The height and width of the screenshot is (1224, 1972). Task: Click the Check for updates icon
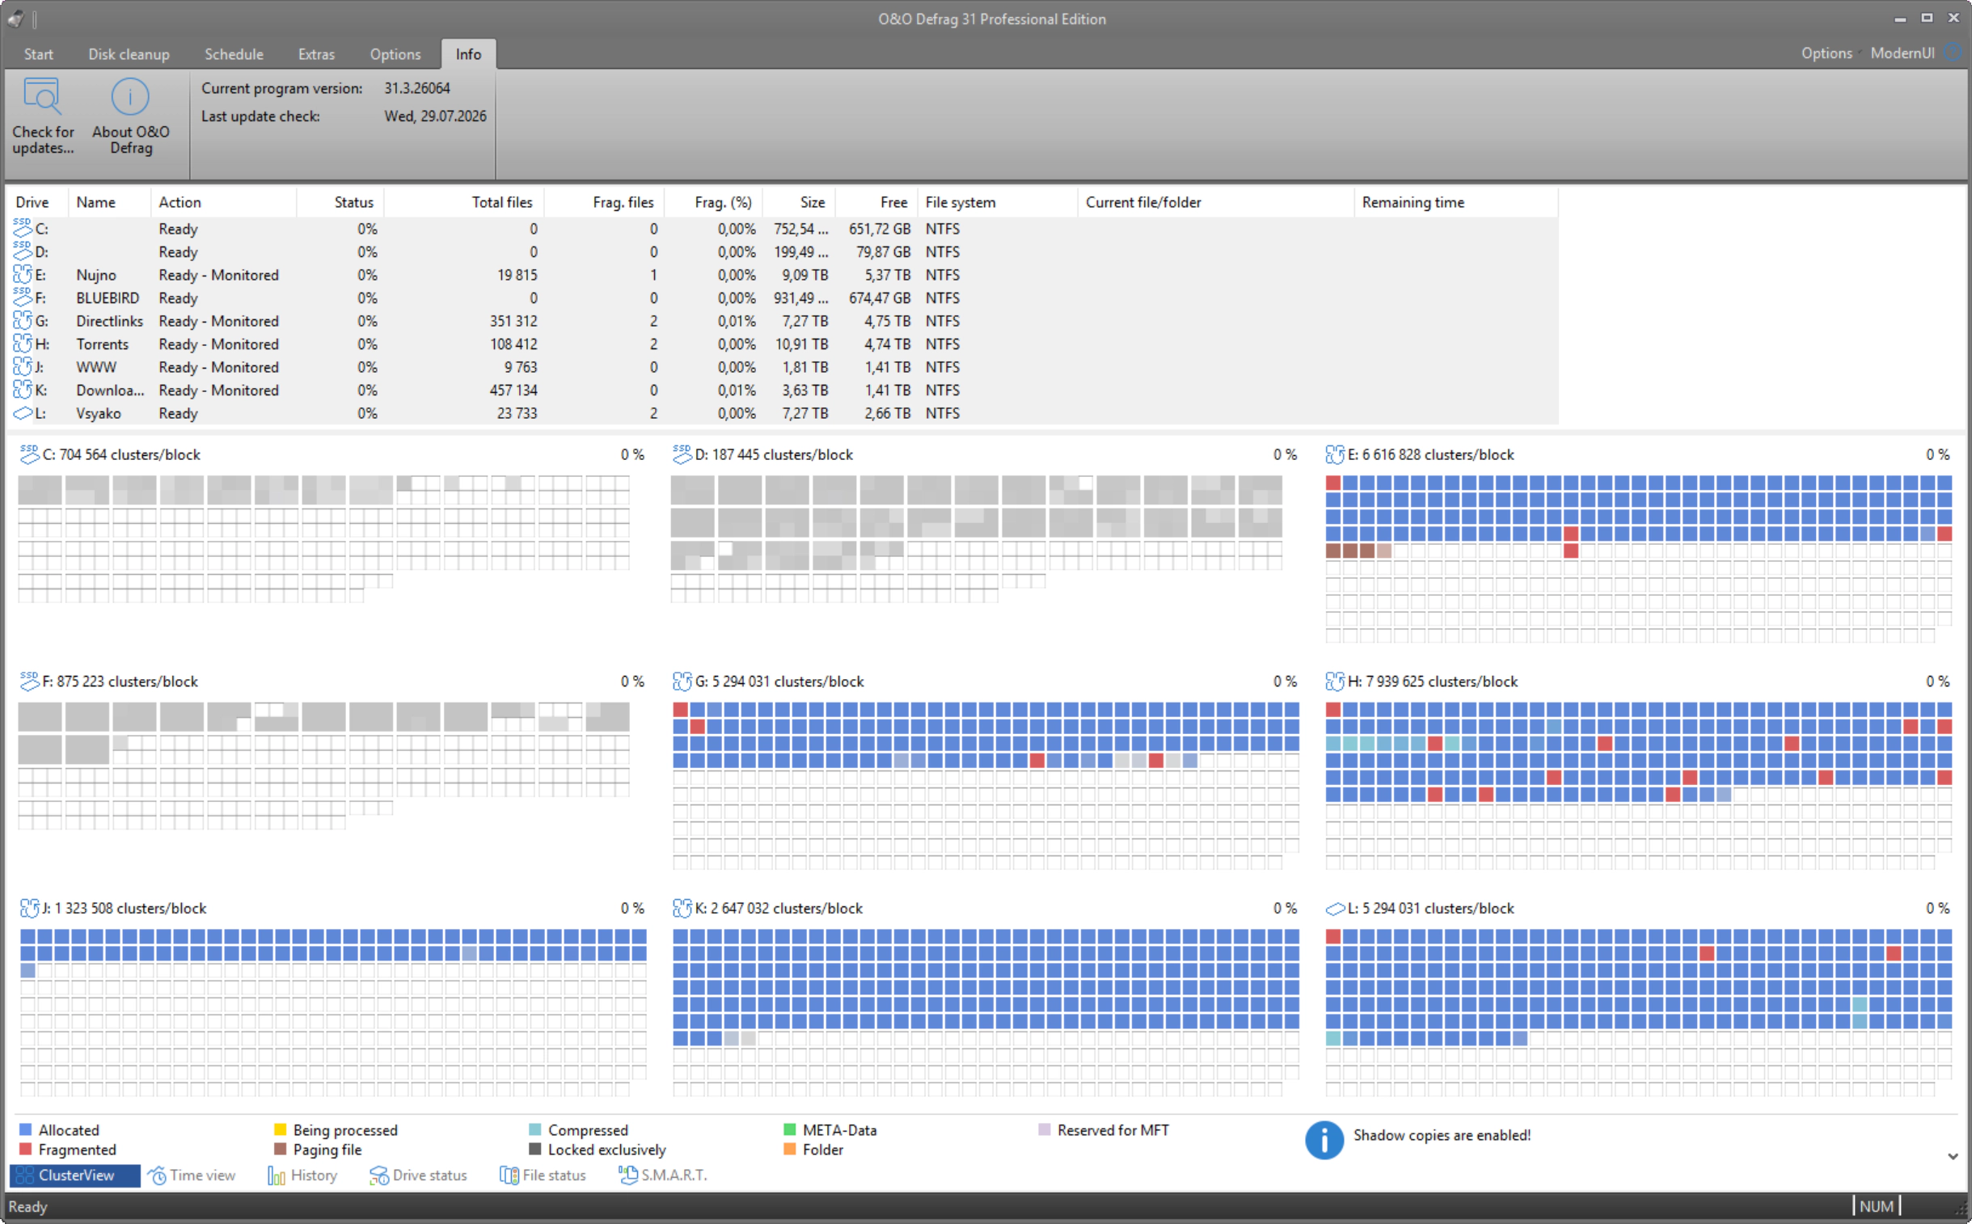pos(42,96)
